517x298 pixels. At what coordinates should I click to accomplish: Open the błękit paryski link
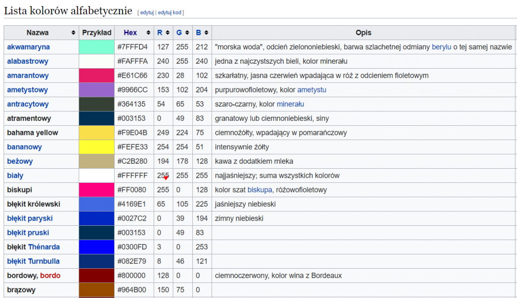pyautogui.click(x=30, y=219)
